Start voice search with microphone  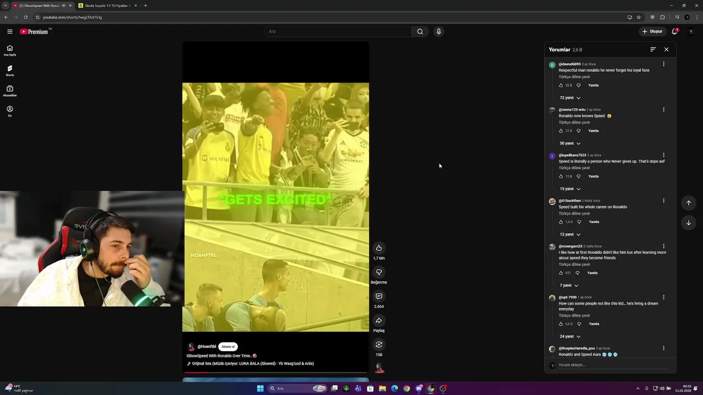click(438, 31)
